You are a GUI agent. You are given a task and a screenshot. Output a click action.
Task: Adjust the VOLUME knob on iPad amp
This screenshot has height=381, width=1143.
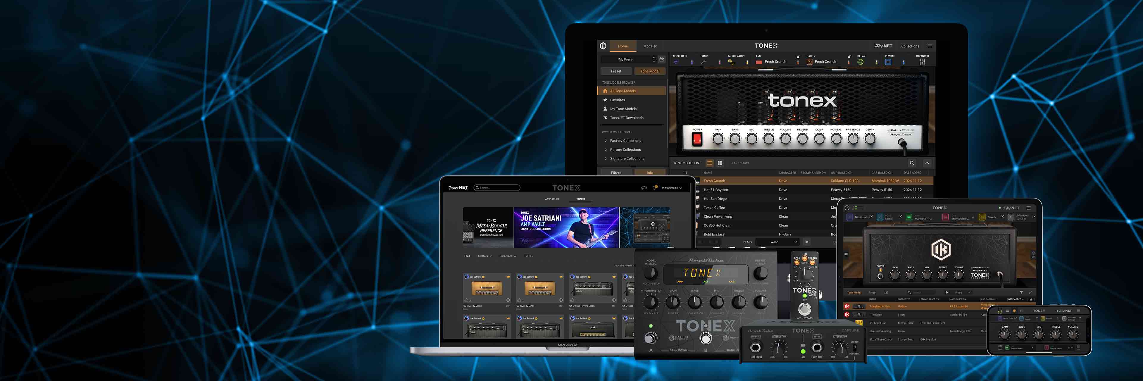tap(958, 275)
